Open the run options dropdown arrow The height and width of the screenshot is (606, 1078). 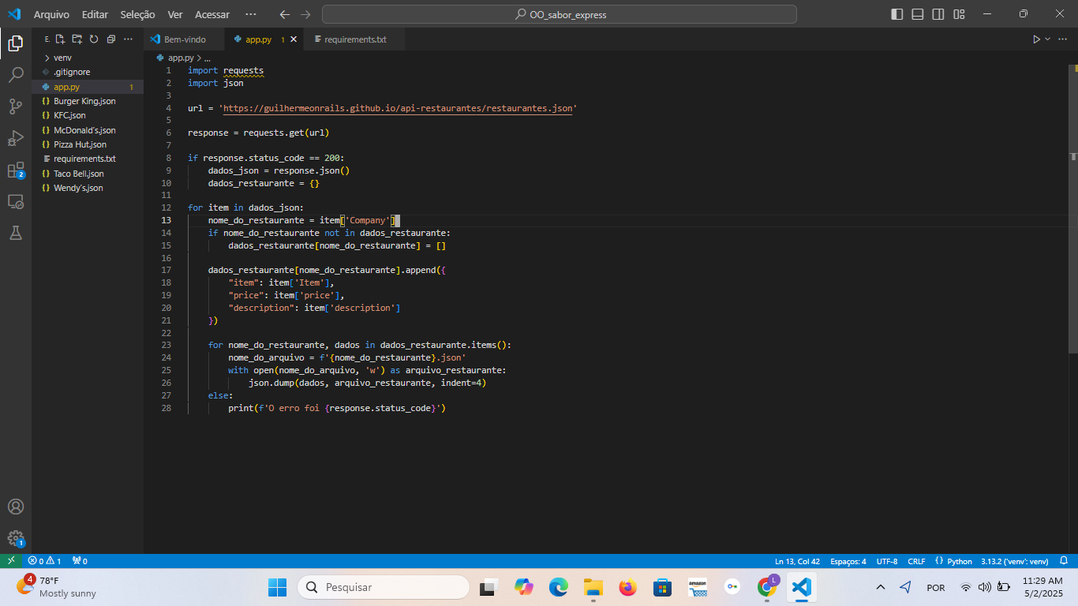1048,39
